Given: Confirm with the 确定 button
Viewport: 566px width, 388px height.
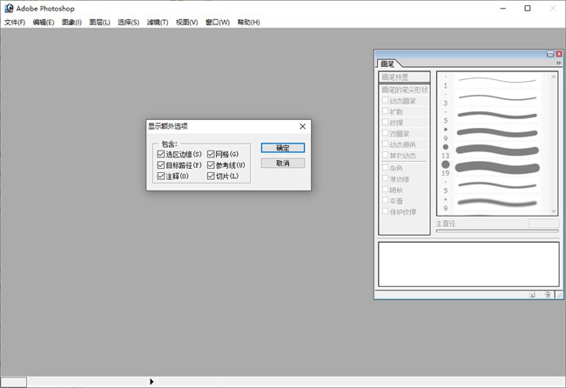Looking at the screenshot, I should [283, 148].
